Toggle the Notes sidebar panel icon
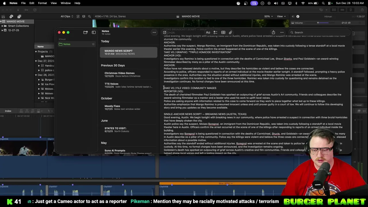Screen dimensions: 368x207 (x=94, y=32)
